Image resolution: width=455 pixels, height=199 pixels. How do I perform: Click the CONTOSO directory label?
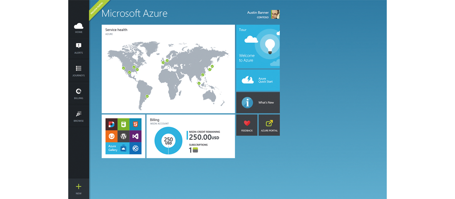click(263, 18)
